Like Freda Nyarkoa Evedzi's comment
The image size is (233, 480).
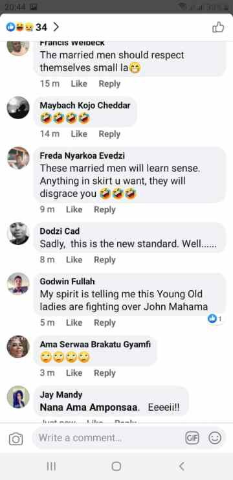pyautogui.click(x=74, y=209)
